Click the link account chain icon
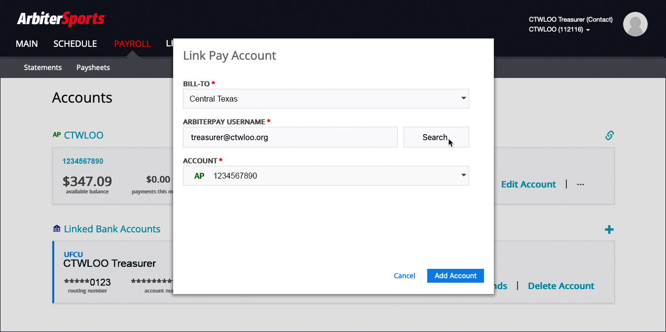The height and width of the screenshot is (332, 666). (609, 135)
